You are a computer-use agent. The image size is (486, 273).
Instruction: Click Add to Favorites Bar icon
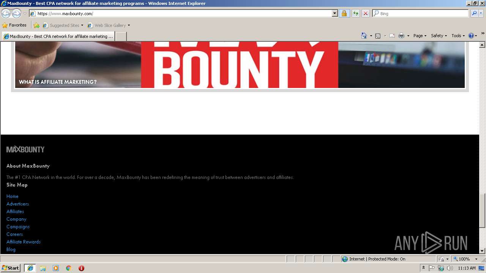(x=36, y=25)
